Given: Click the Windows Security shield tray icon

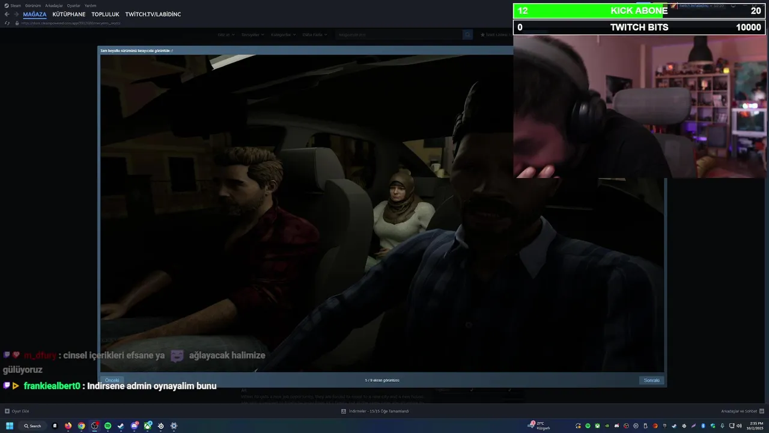Looking at the screenshot, I should pyautogui.click(x=713, y=426).
